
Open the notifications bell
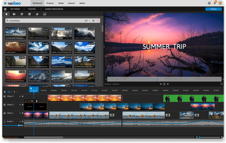(x=215, y=3)
